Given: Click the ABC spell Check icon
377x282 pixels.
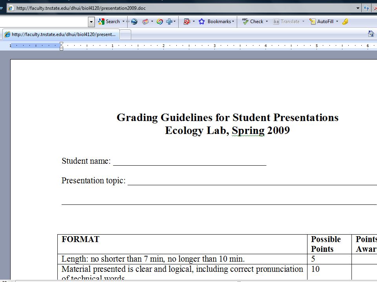Looking at the screenshot, I should 245,21.
